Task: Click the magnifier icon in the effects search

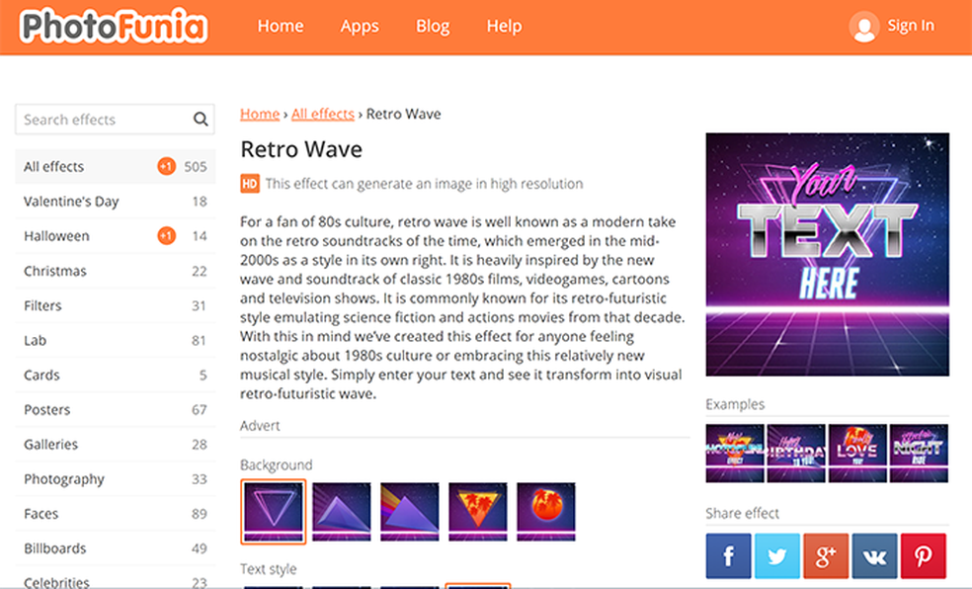Action: point(200,119)
